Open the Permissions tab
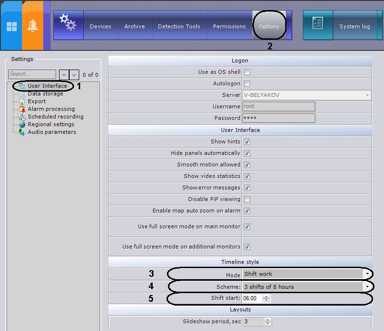Image resolution: width=384 pixels, height=331 pixels. (229, 26)
